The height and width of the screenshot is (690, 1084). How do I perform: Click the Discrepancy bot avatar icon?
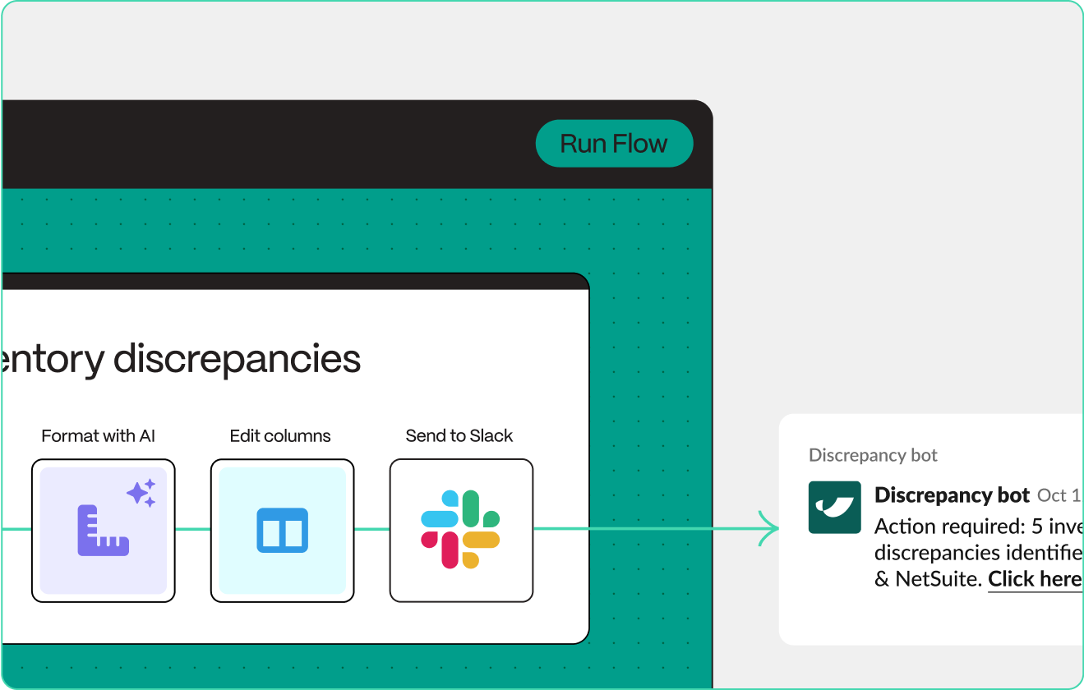point(835,508)
